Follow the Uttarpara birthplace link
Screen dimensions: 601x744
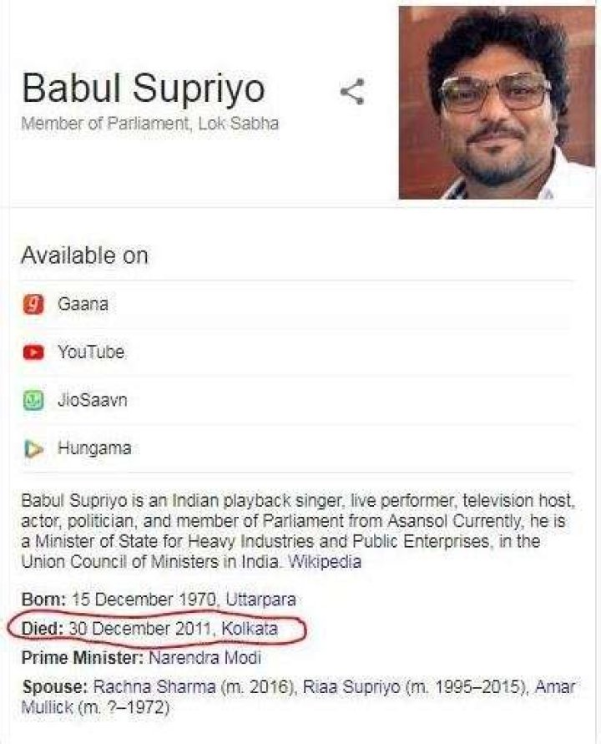click(x=261, y=600)
